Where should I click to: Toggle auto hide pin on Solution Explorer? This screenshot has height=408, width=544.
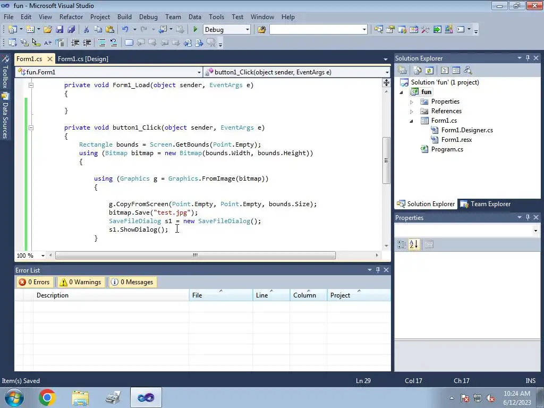[528, 58]
